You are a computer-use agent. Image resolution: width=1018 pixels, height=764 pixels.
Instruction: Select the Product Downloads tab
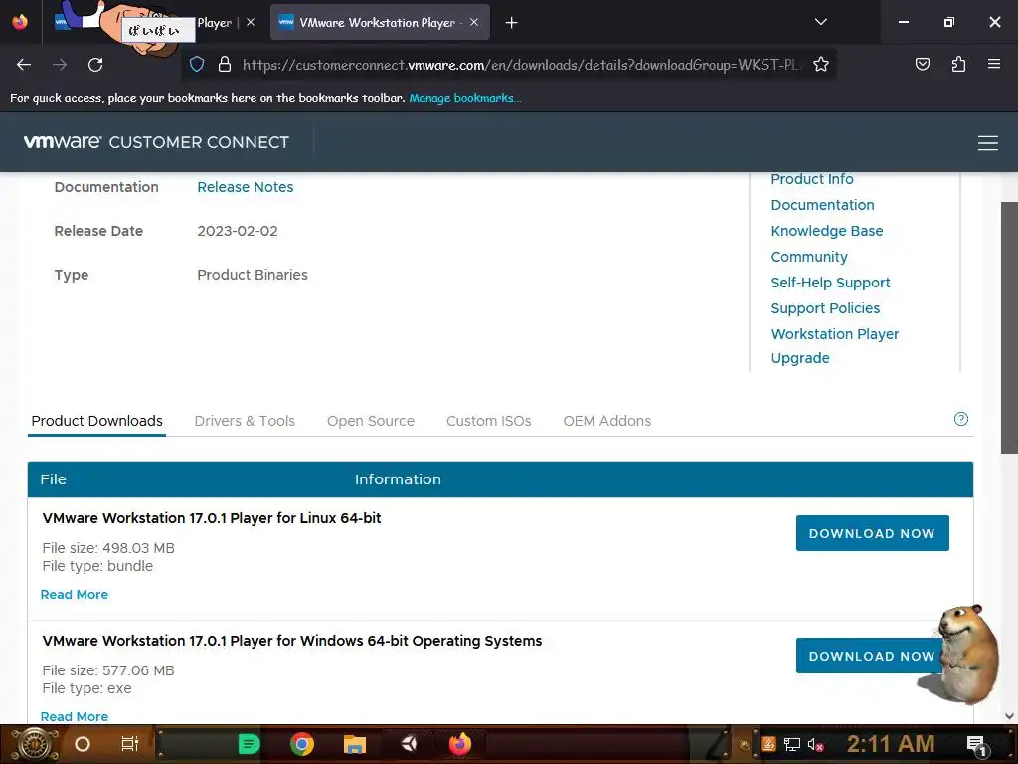[x=96, y=421]
